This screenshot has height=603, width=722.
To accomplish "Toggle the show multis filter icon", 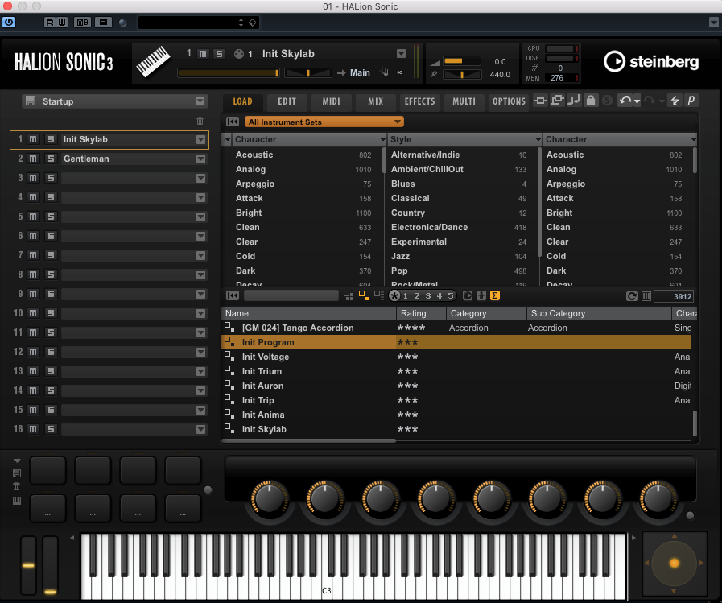I will coord(349,295).
